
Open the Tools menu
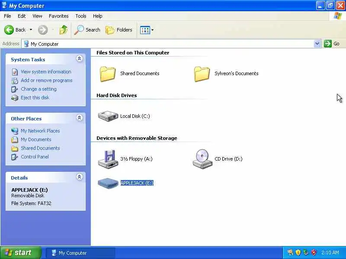tap(81, 16)
